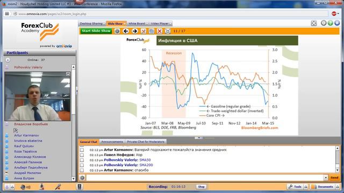
Task: Click the chat settings gear icon
Action: tap(82, 177)
